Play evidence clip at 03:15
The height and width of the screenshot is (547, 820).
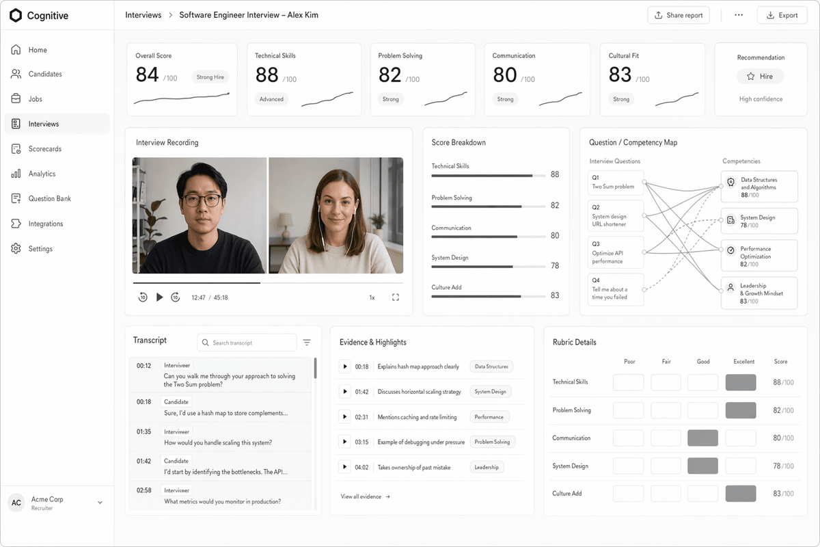coord(344,442)
